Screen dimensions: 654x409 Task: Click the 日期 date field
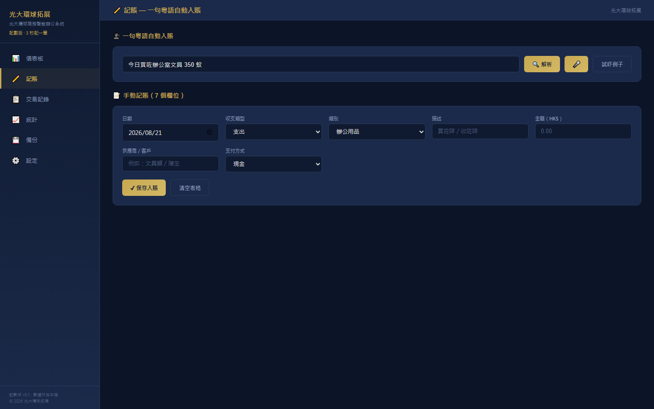click(x=170, y=132)
